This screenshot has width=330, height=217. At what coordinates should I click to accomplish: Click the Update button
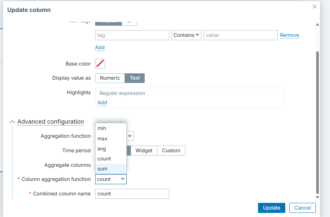[271, 208]
